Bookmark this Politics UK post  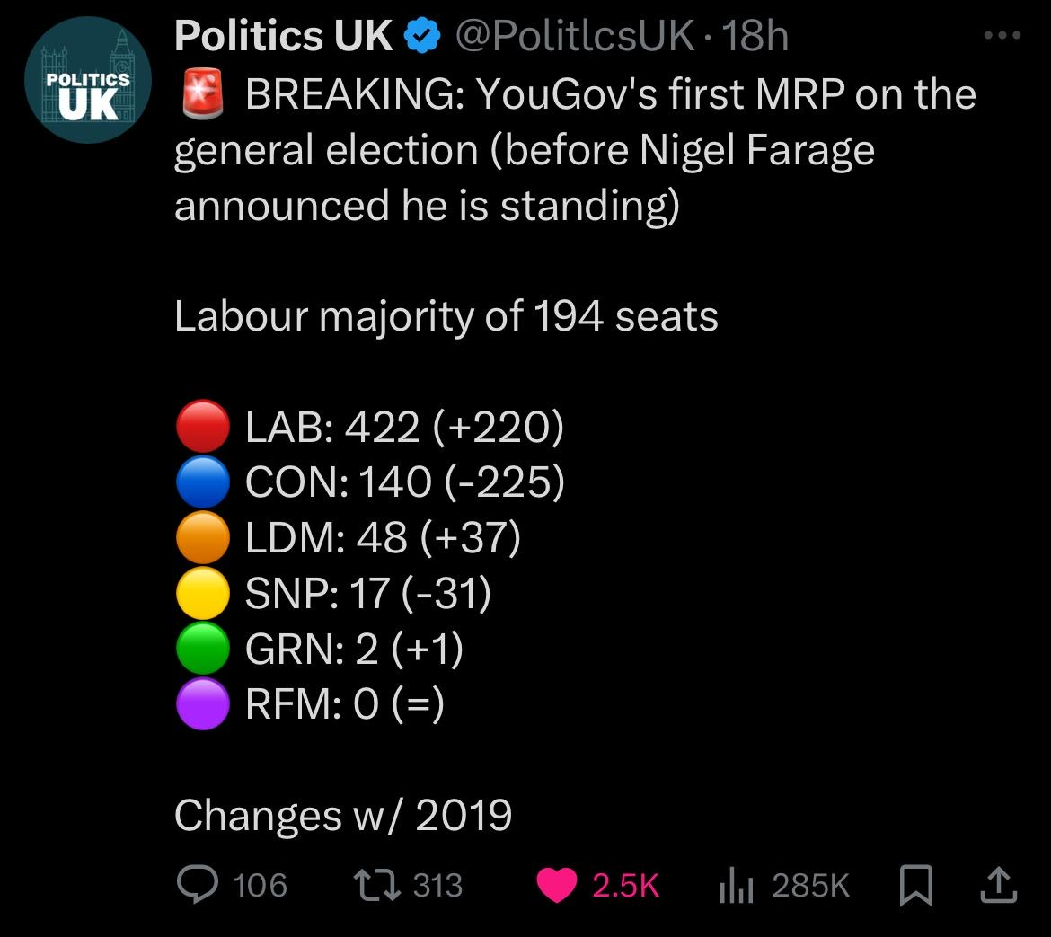click(915, 885)
